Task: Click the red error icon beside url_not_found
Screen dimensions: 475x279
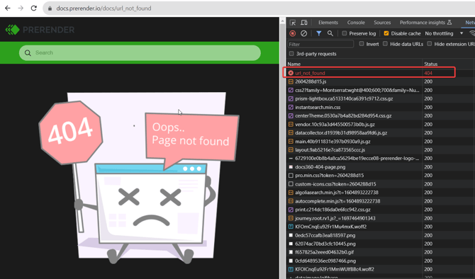Action: pyautogui.click(x=291, y=73)
